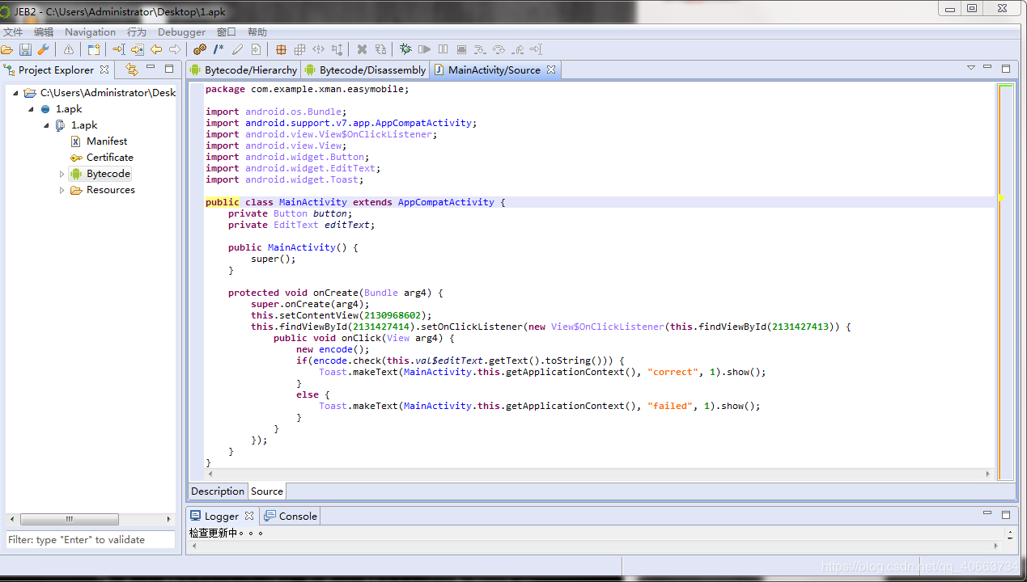Switch to the Bytecode/Disassembly tab
Image resolution: width=1027 pixels, height=582 pixels.
point(365,70)
